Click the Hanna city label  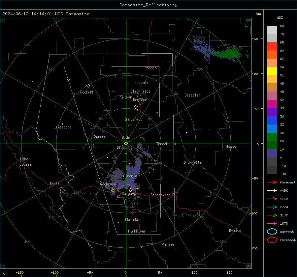tap(231, 147)
